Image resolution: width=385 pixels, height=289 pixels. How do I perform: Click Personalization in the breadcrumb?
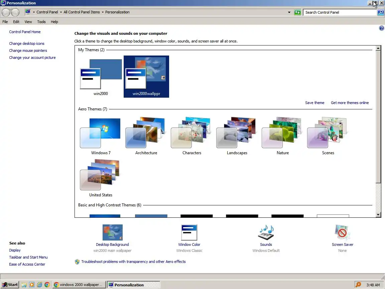[x=117, y=12]
